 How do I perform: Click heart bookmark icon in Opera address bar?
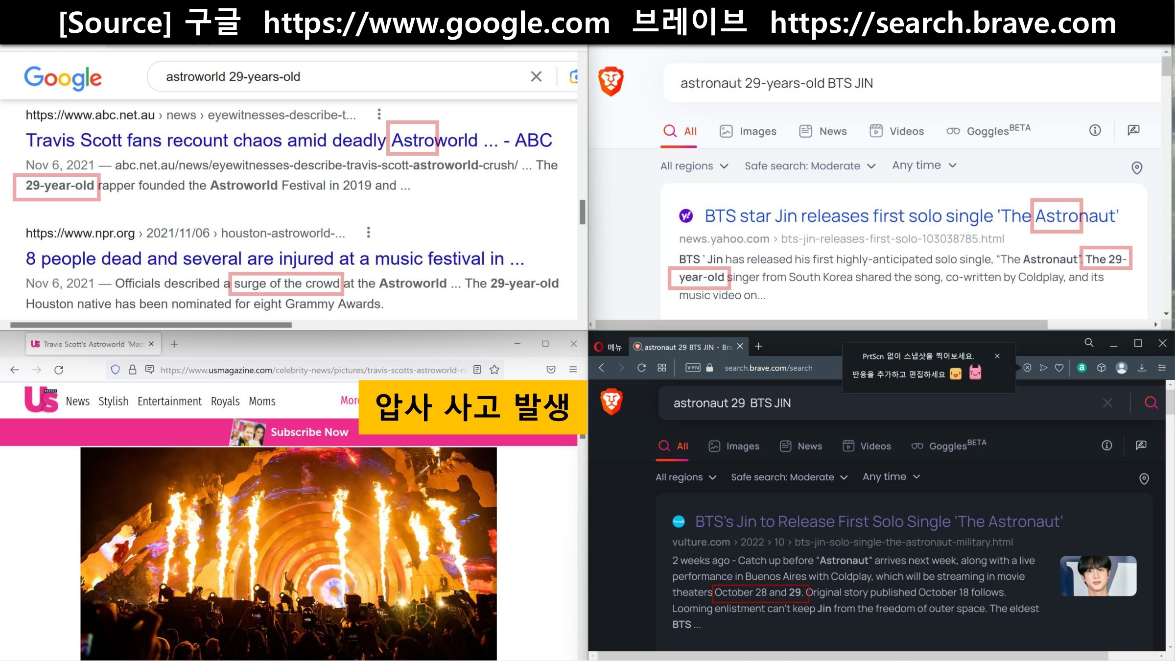click(x=1059, y=368)
